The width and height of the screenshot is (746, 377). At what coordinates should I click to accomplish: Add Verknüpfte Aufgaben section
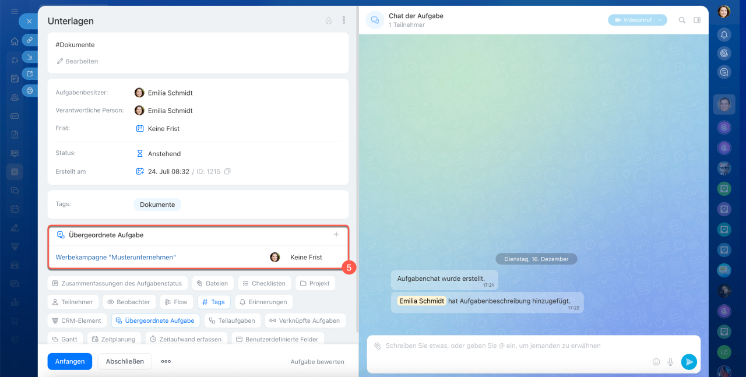[x=305, y=320]
